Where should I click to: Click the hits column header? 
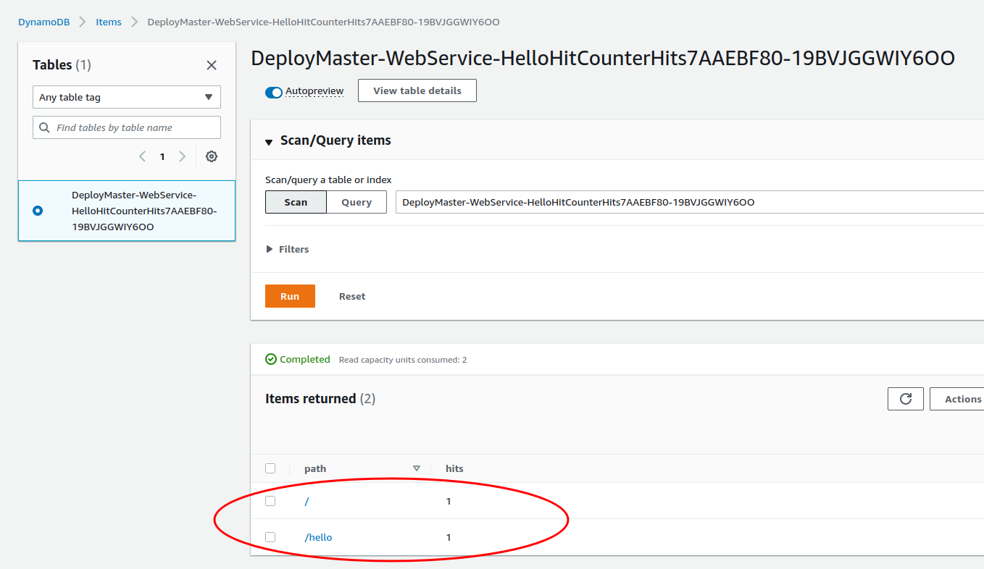tap(454, 468)
